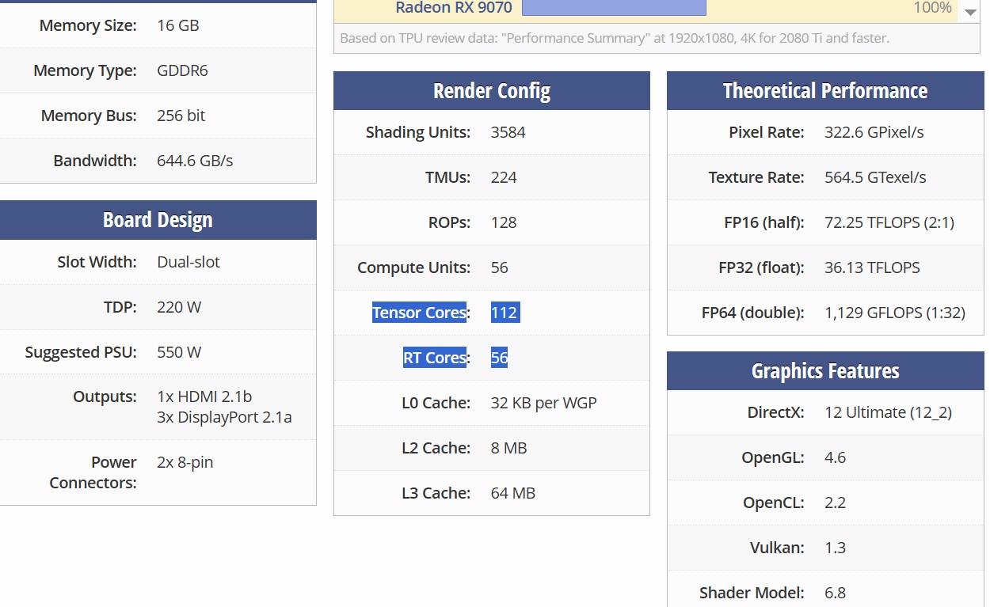Click the Theoretical Performance section header
990x607 pixels.
click(825, 91)
